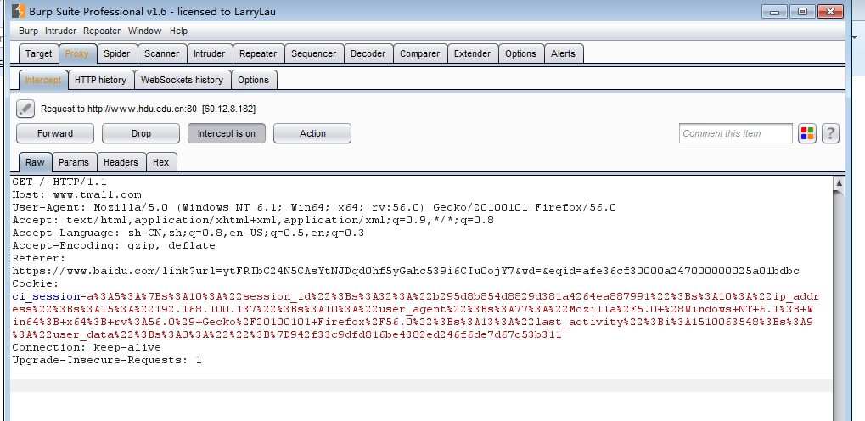Viewport: 865px width, 421px height.
Task: Click the Comment this item field
Action: coord(735,133)
